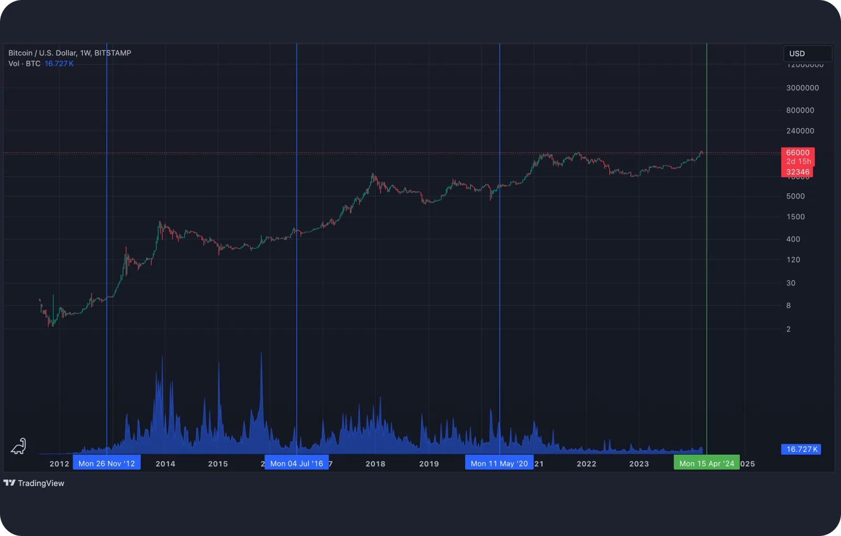Click the blue 16.727K volume label on price axis
Image resolution: width=841 pixels, height=536 pixels.
click(x=802, y=449)
